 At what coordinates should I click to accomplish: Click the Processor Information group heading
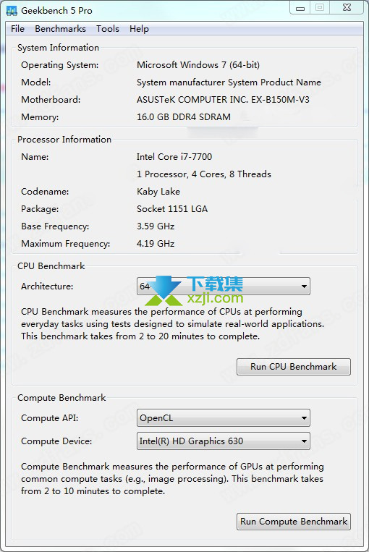coord(64,140)
